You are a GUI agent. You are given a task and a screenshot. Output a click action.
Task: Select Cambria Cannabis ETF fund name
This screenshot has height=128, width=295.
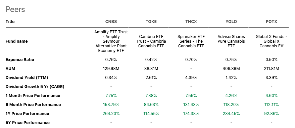[x=151, y=41]
